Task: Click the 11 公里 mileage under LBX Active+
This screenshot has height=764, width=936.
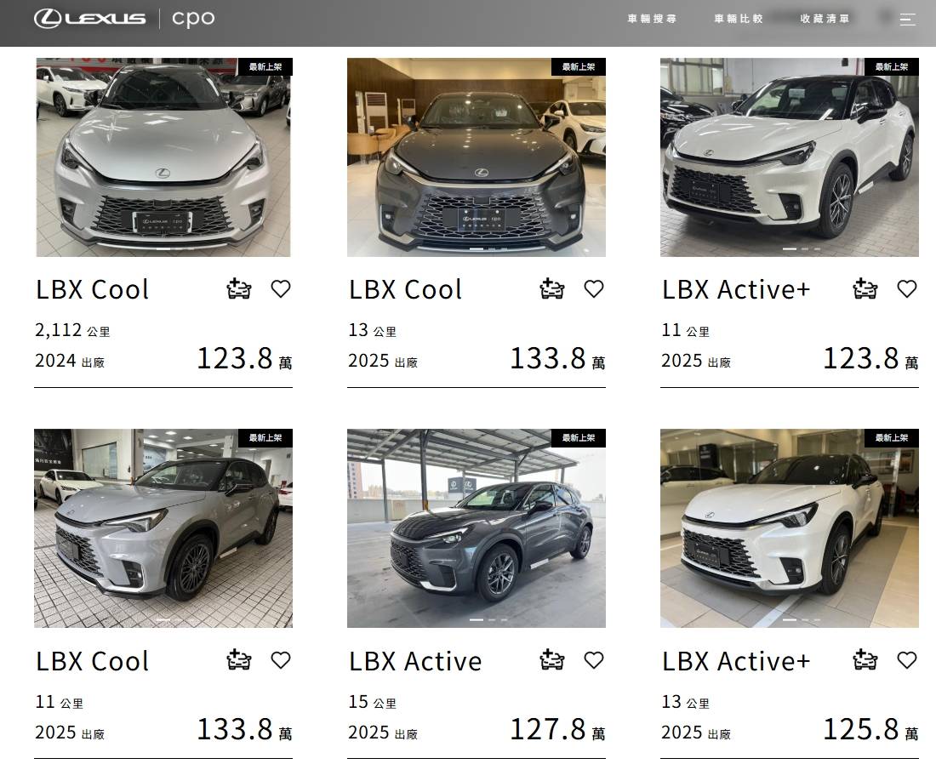Action: point(685,330)
